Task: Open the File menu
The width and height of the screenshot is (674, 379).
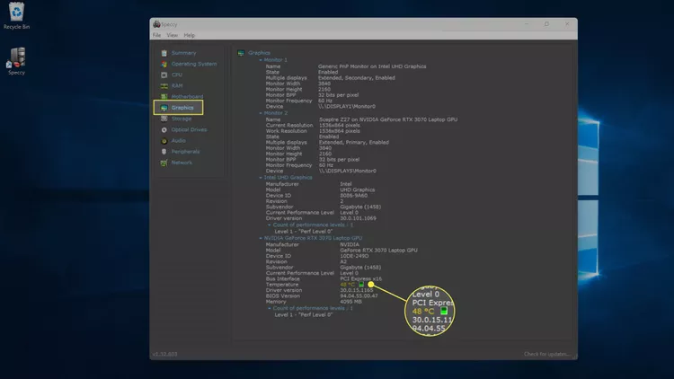Action: 156,35
